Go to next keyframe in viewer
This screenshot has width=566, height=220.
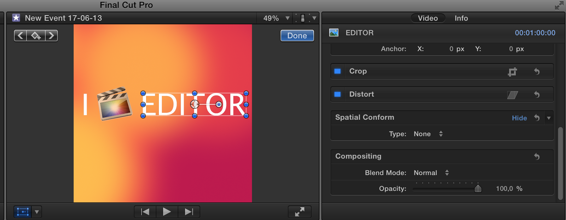[51, 35]
